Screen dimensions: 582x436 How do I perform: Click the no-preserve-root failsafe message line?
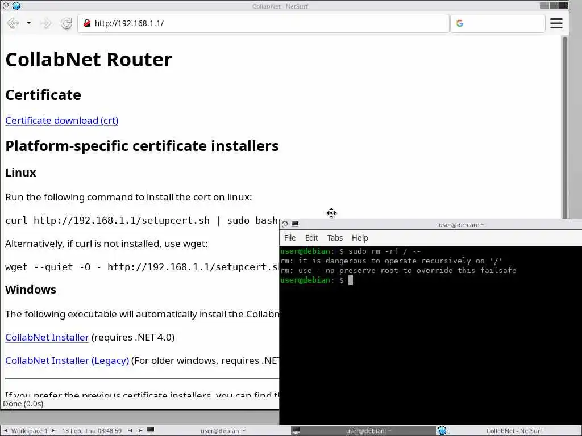[x=398, y=271]
